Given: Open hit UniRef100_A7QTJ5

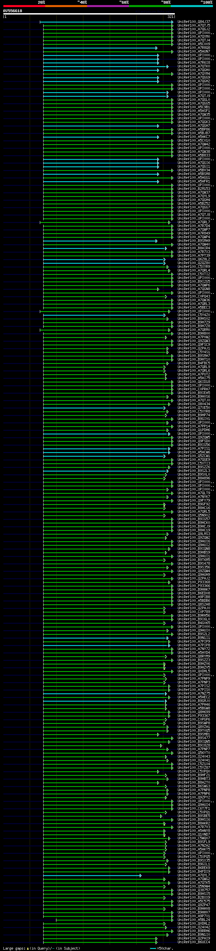Looking at the screenshot, I should pos(194,26).
